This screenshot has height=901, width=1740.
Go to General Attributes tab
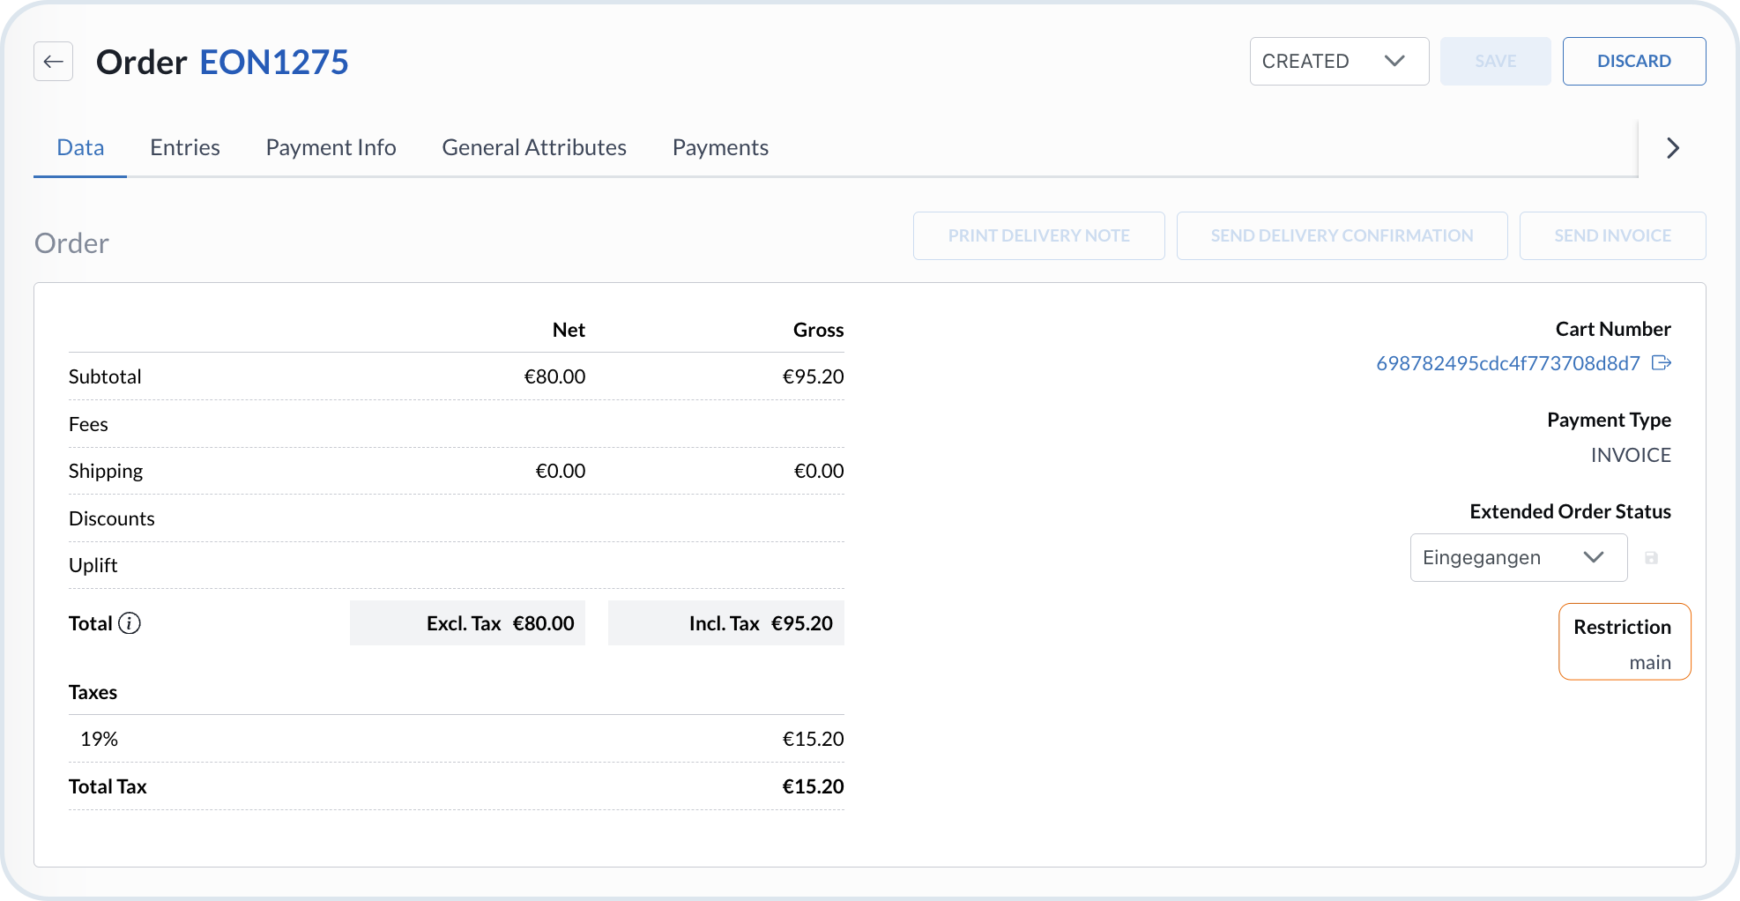tap(533, 147)
